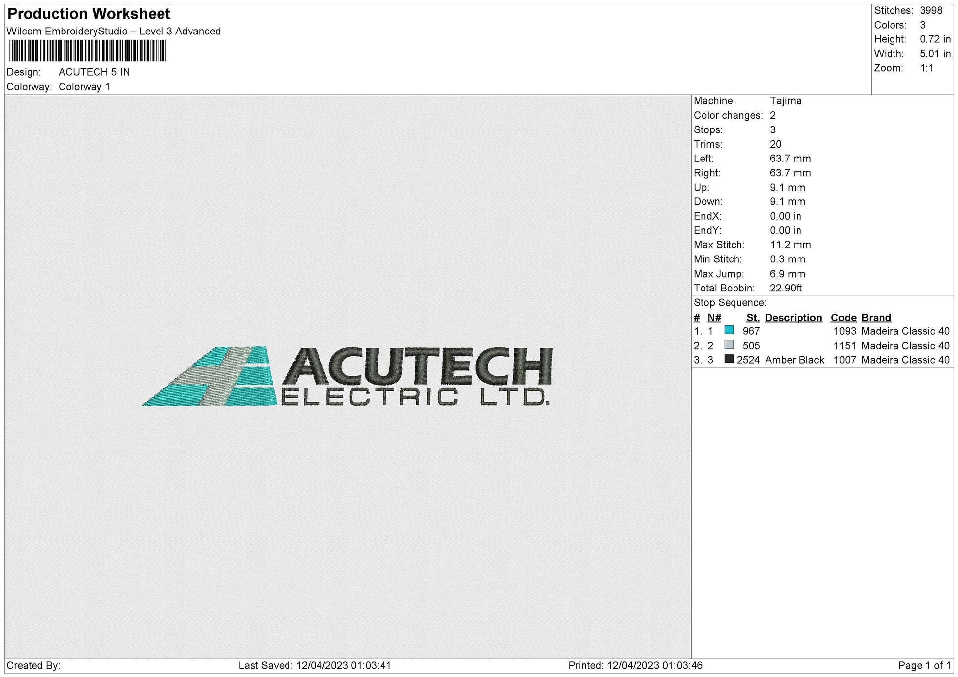Click the Machine Tajima value
958x677 pixels.
point(786,101)
